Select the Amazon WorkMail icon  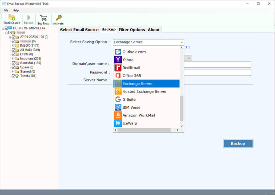[118, 115]
